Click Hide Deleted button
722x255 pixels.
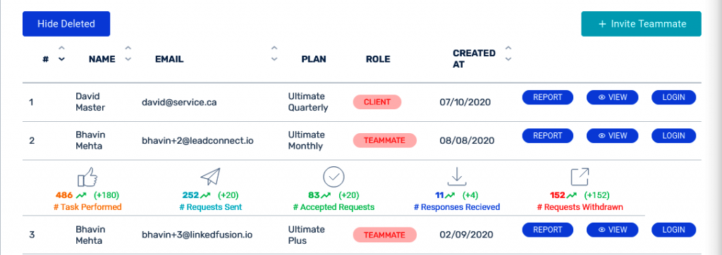[x=66, y=24]
